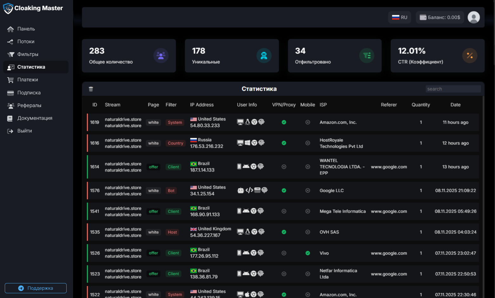The width and height of the screenshot is (495, 298).
Task: Sort table by Date column header
Action: pyautogui.click(x=455, y=105)
